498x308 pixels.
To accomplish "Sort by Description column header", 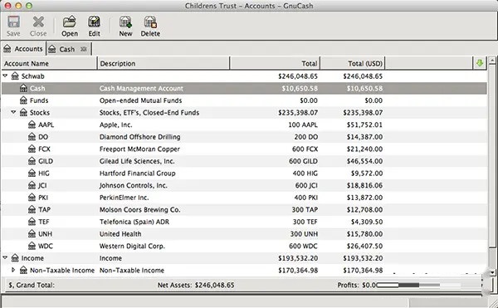I will [164, 63].
